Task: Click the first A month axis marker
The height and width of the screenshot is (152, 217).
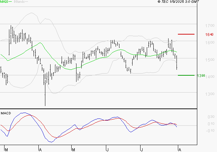Action: click(x=40, y=150)
